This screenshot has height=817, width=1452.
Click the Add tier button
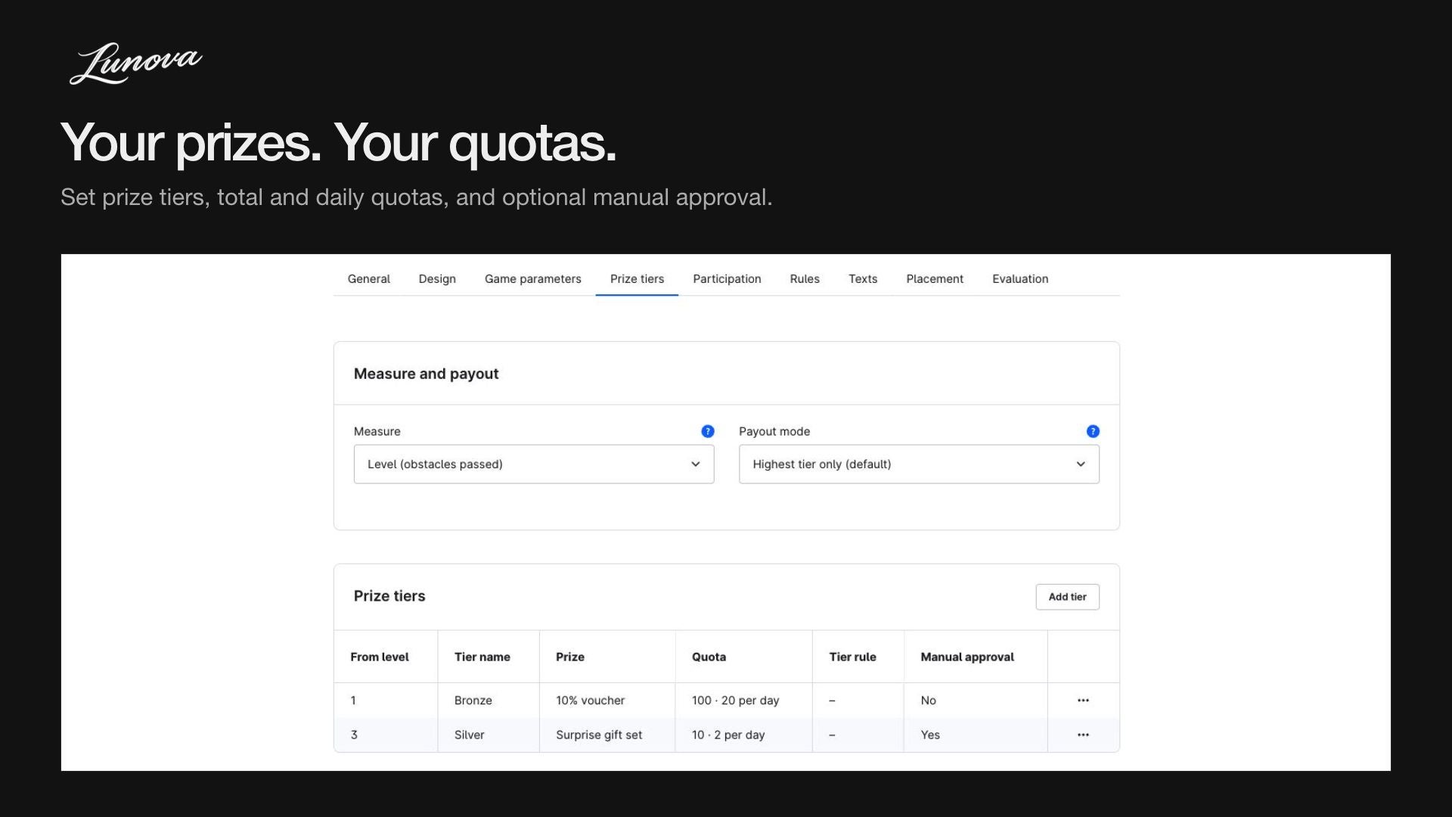pos(1067,597)
